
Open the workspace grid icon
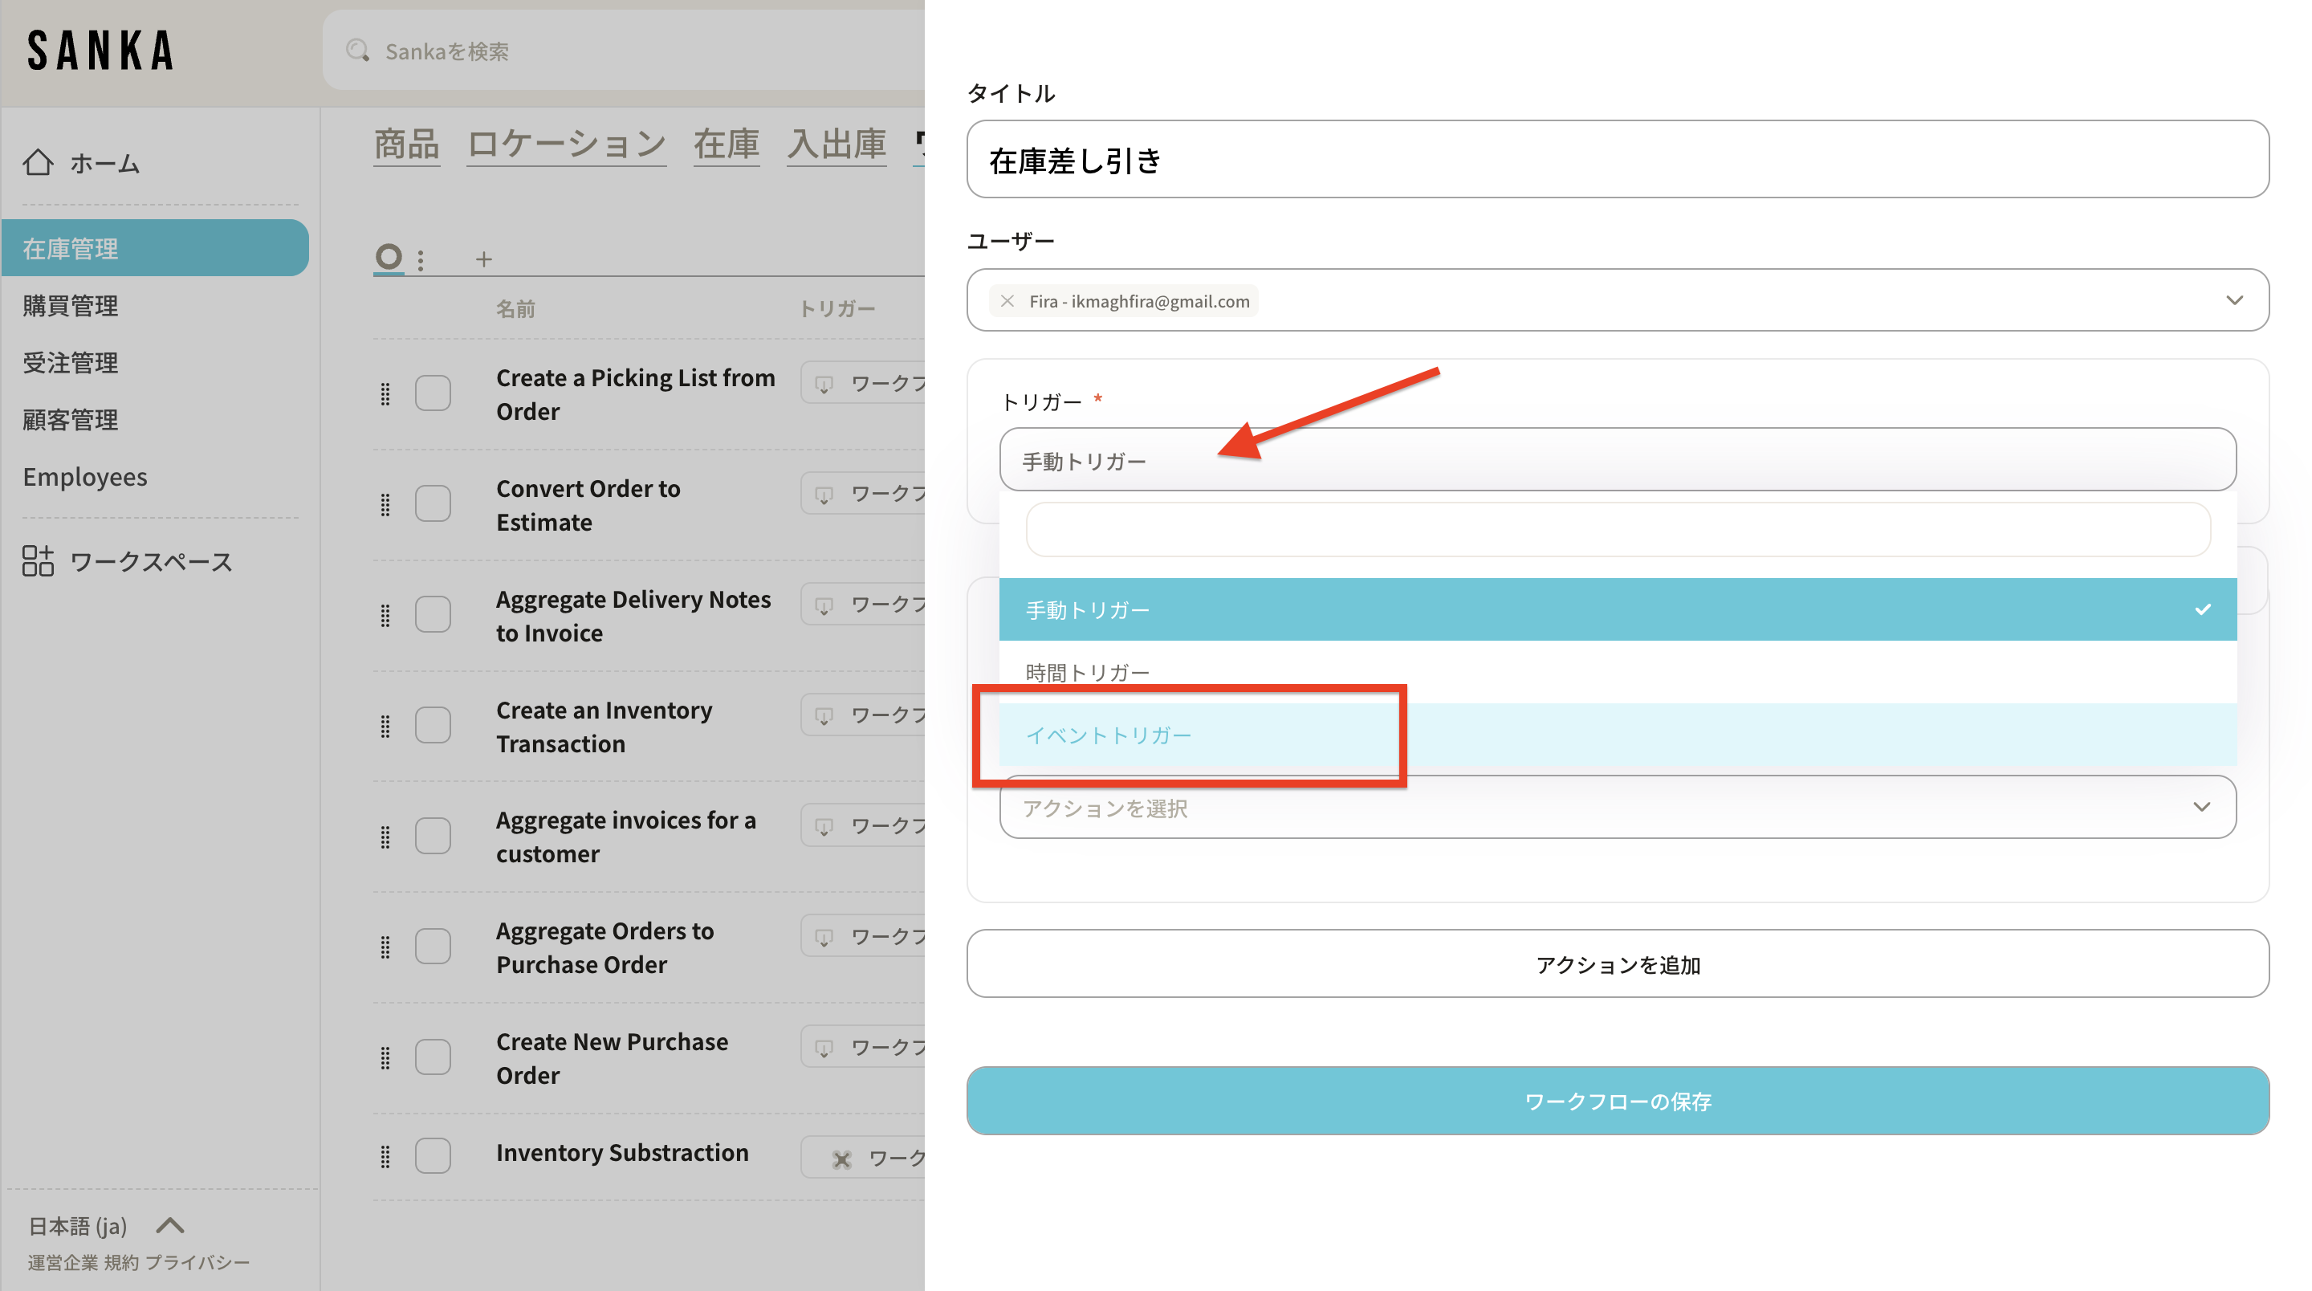(38, 561)
